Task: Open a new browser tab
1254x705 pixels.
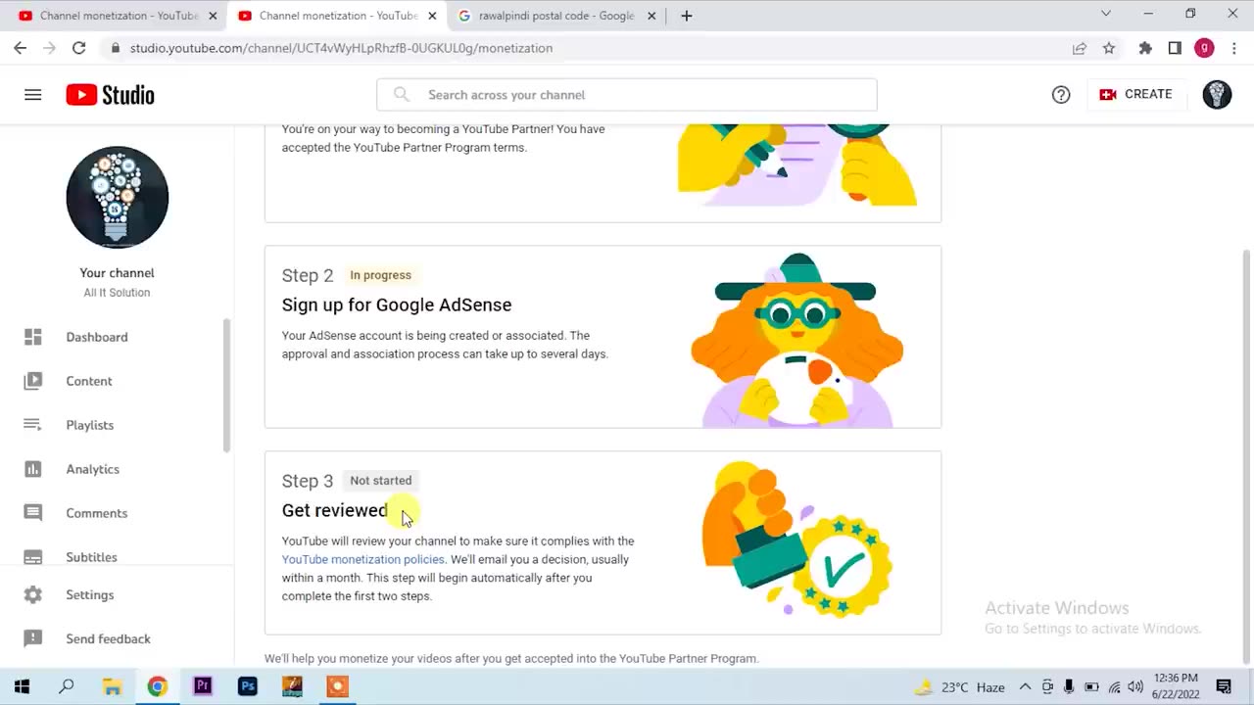Action: point(687,16)
